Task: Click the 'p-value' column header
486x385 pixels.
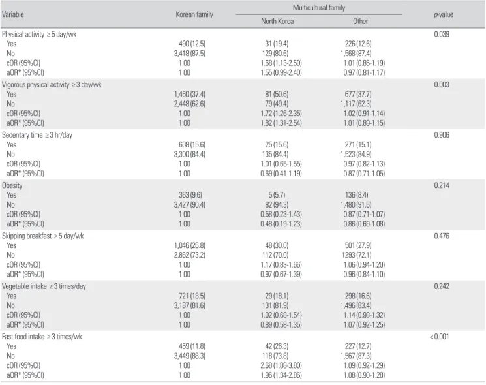Action: [x=444, y=14]
